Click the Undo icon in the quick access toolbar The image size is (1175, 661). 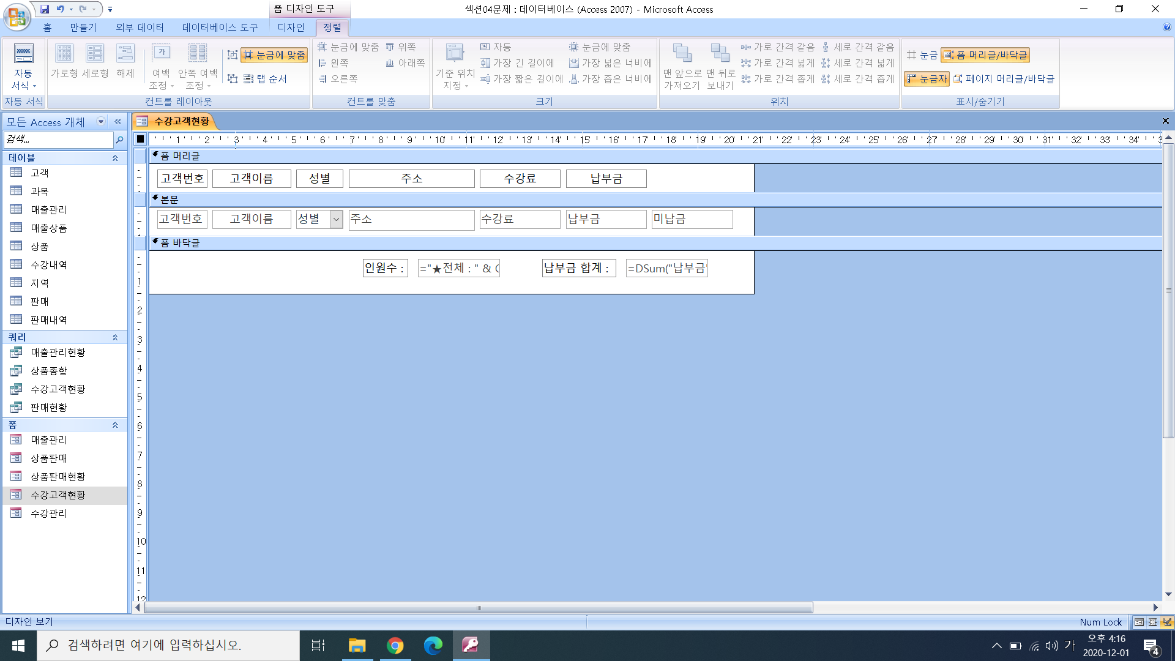pyautogui.click(x=61, y=9)
